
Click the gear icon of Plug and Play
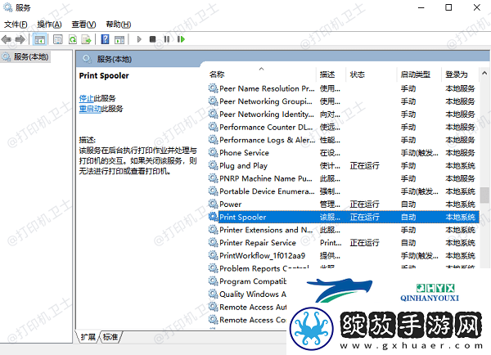(213, 165)
